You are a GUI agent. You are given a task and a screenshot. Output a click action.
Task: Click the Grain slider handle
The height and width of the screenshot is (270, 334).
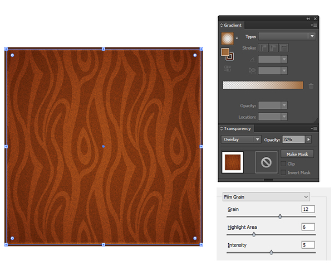(280, 216)
